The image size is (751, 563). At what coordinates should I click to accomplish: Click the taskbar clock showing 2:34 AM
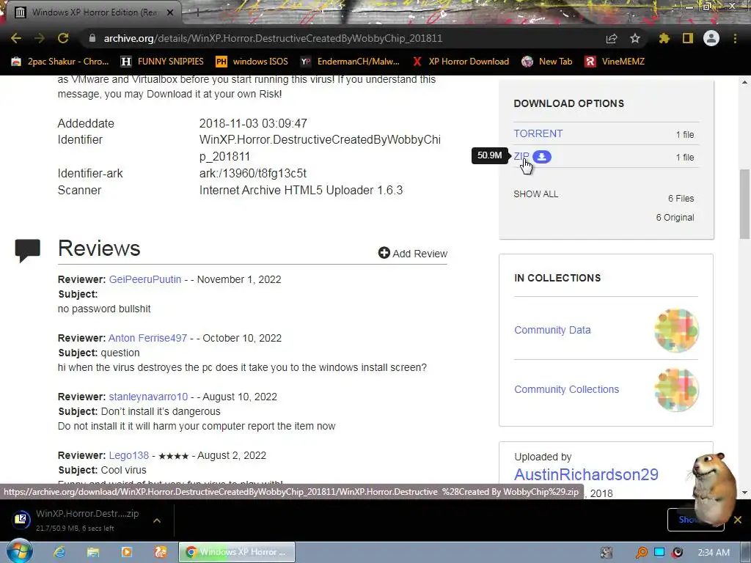pyautogui.click(x=713, y=553)
